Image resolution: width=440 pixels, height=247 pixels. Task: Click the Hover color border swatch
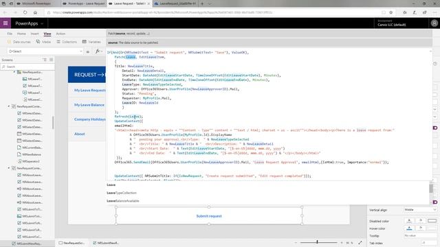(432, 228)
